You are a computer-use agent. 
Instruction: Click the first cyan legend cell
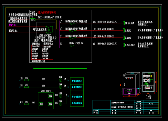(77, 81)
